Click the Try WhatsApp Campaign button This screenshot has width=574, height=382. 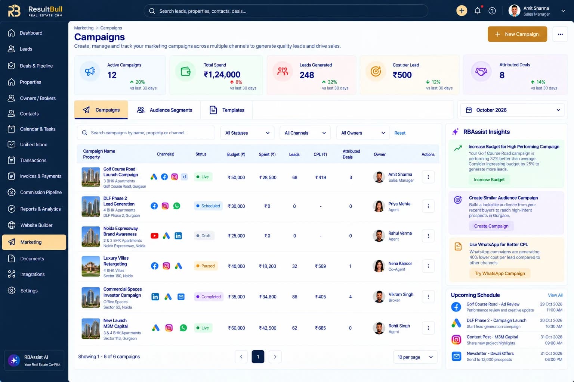point(500,273)
